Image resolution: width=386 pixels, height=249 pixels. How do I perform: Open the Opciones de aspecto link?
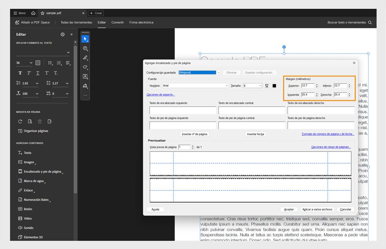(161, 95)
